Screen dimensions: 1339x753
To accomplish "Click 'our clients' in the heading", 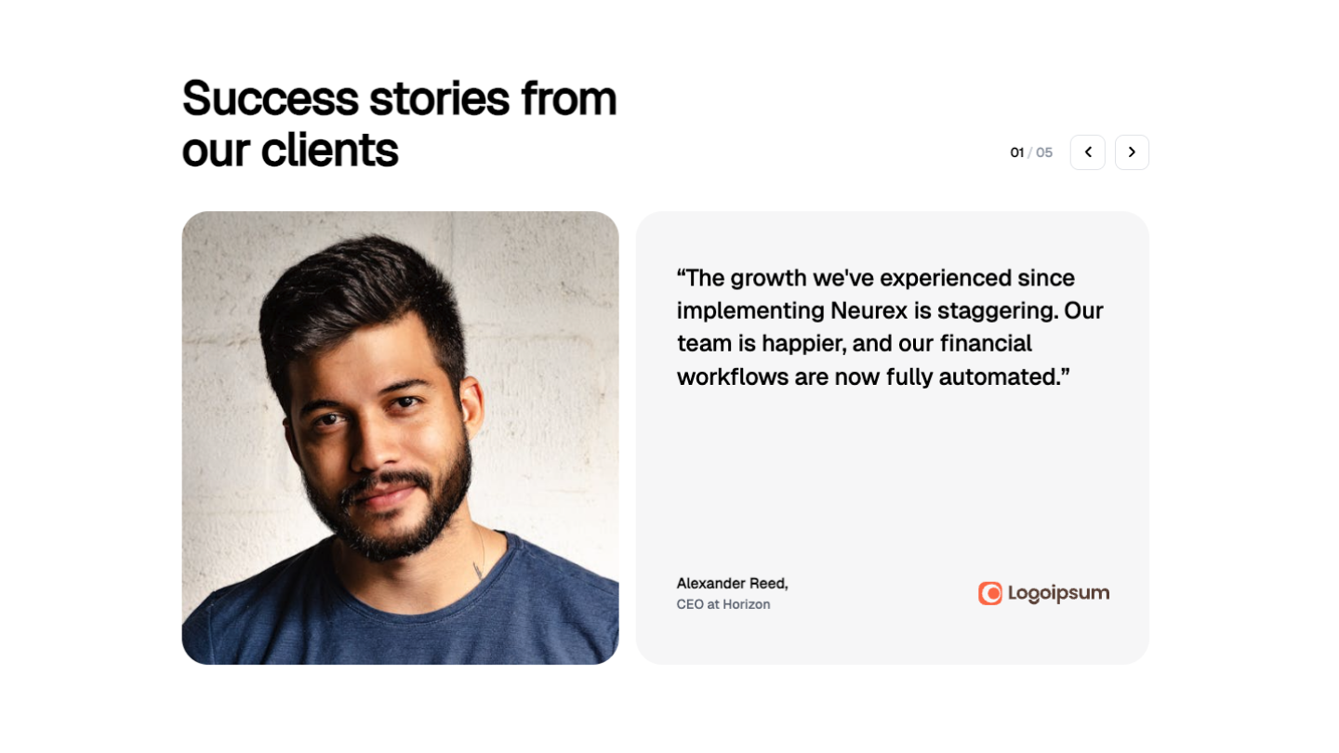I will click(x=290, y=149).
